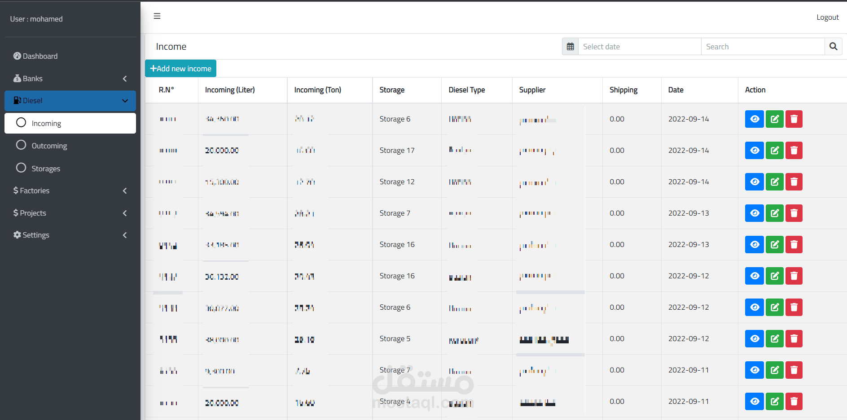Screen dimensions: 847x420
Task: Select Incoming under Diesel
Action: pyautogui.click(x=70, y=123)
